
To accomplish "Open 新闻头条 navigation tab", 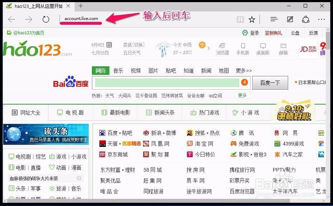I will [x=160, y=112].
